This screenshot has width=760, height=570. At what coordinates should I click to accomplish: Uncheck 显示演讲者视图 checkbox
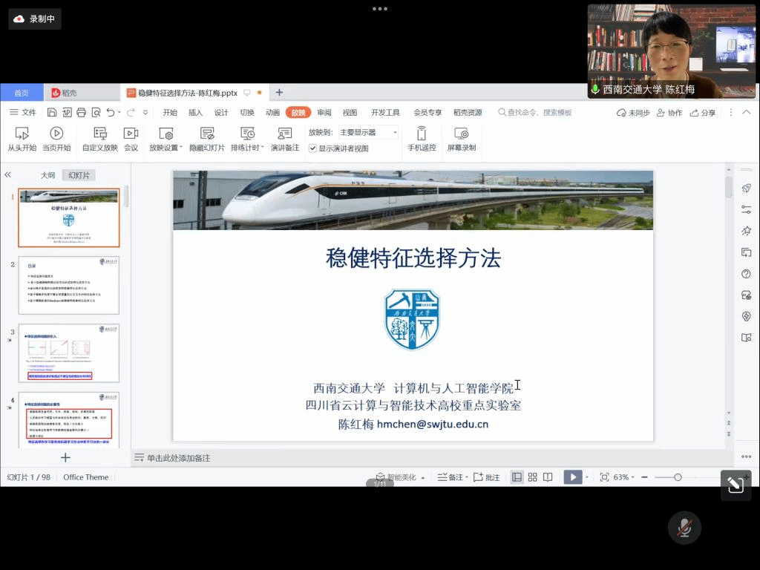313,148
